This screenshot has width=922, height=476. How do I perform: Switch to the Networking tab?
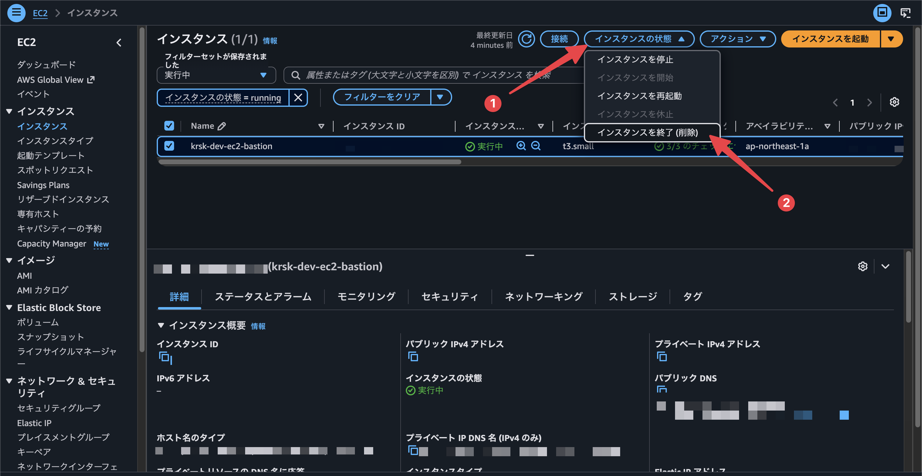pyautogui.click(x=543, y=297)
